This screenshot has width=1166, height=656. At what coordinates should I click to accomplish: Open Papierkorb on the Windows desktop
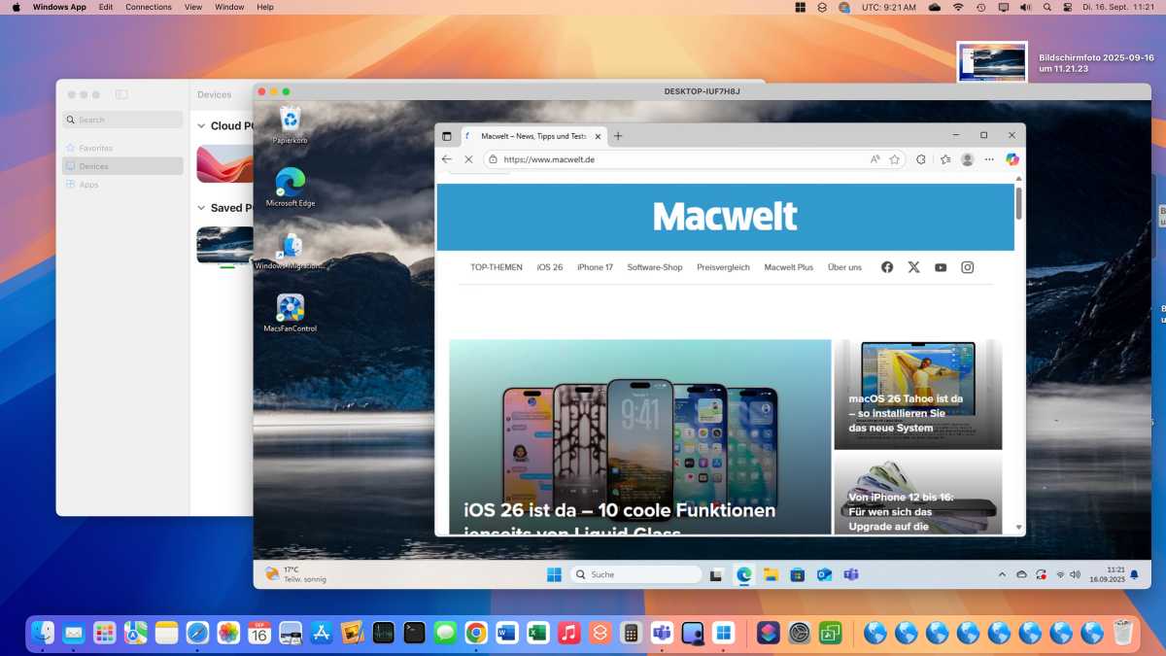[x=289, y=119]
